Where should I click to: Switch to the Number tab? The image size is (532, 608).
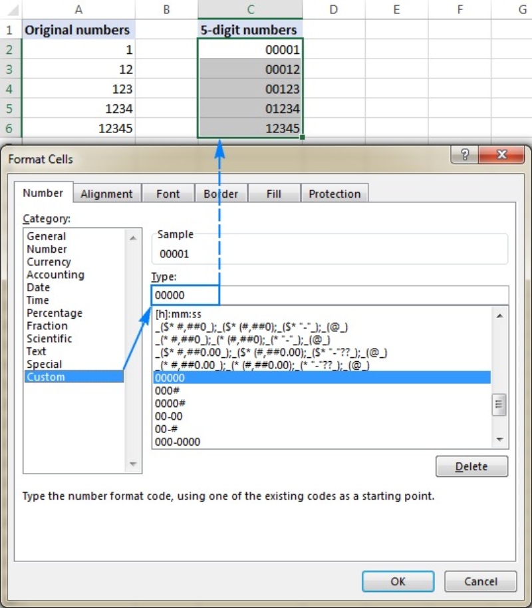pyautogui.click(x=43, y=193)
